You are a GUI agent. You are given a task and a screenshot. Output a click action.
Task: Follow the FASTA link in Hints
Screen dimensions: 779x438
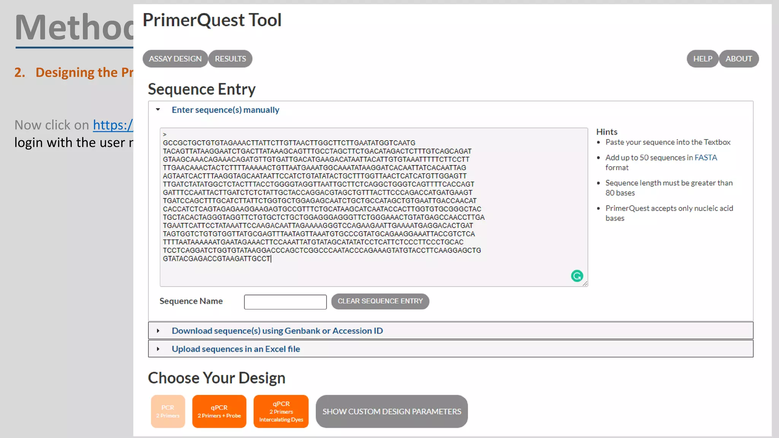pyautogui.click(x=706, y=157)
